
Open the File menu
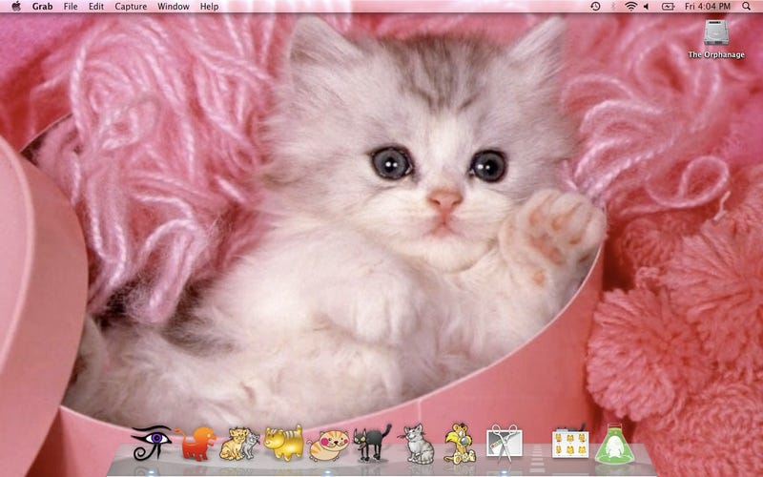pos(71,7)
